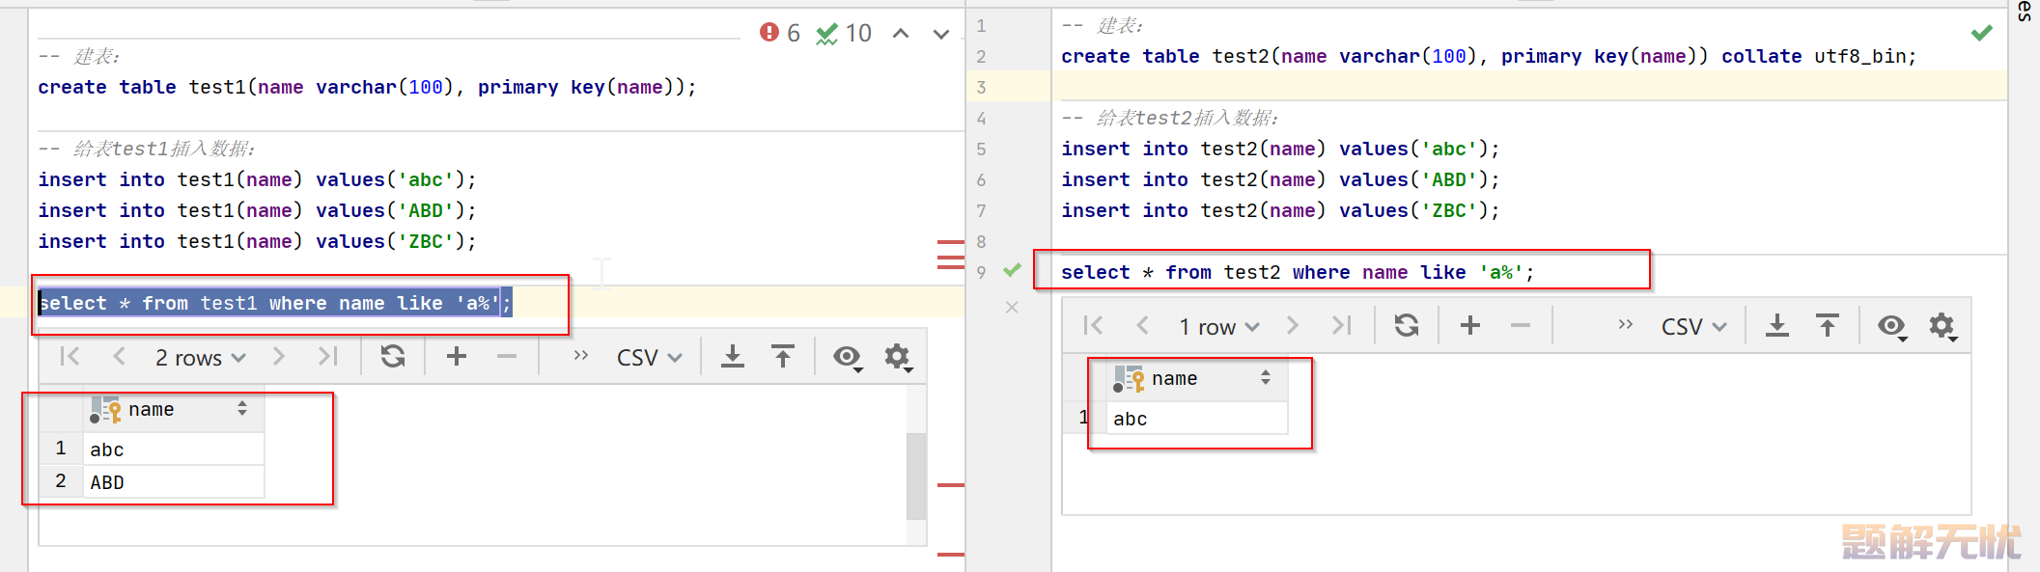The height and width of the screenshot is (572, 2040).
Task: Click the 'create table test1' statement
Action: pyautogui.click(x=367, y=88)
